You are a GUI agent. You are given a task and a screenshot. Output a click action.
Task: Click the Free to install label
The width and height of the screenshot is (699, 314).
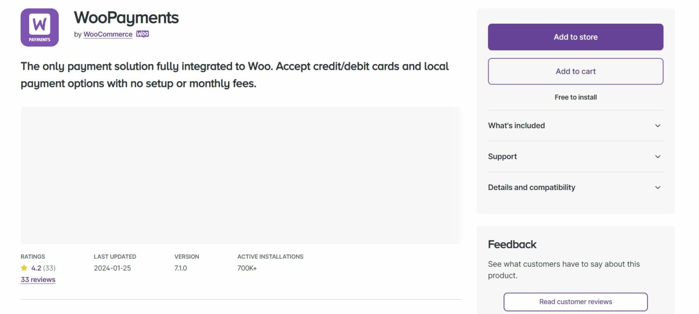576,97
